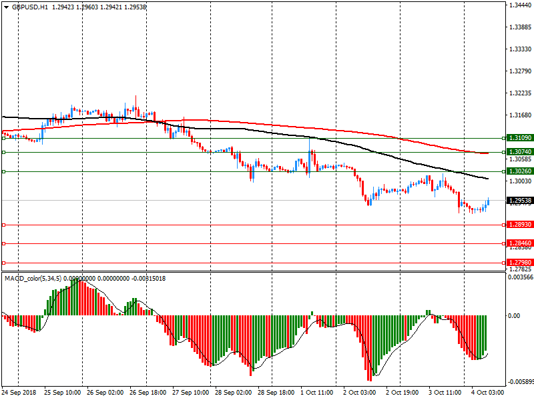This screenshot has height=400, width=534.
Task: Click the -0.005895 MACD scale value
Action: tap(518, 383)
